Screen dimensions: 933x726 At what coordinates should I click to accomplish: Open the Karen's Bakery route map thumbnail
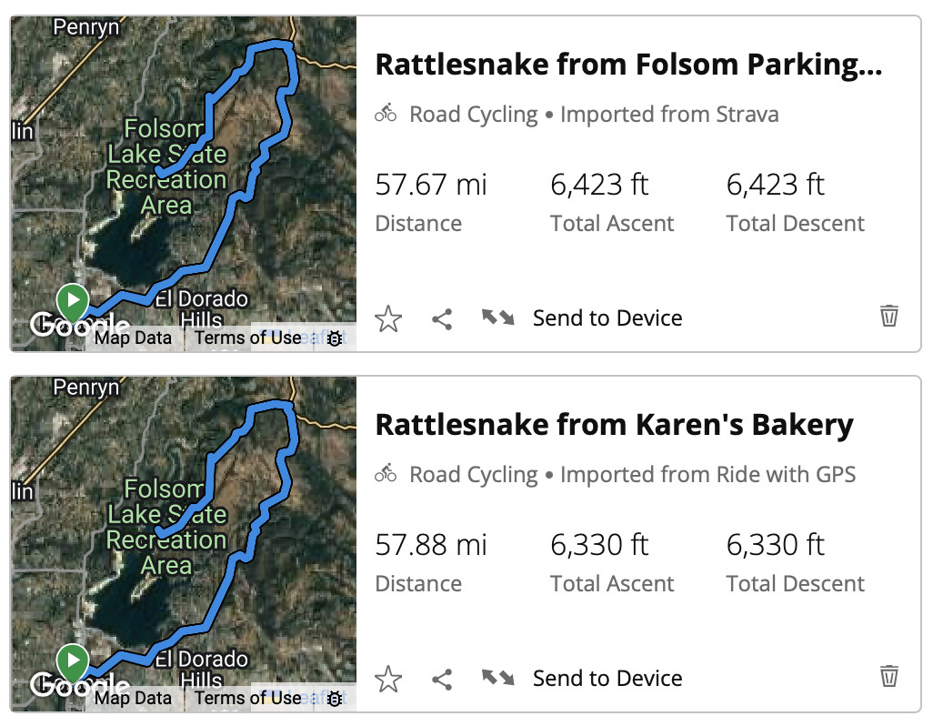(184, 544)
